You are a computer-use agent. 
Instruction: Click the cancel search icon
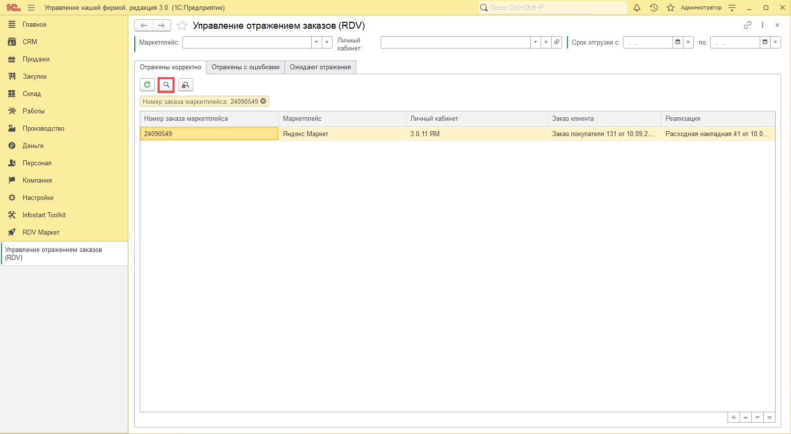click(185, 85)
